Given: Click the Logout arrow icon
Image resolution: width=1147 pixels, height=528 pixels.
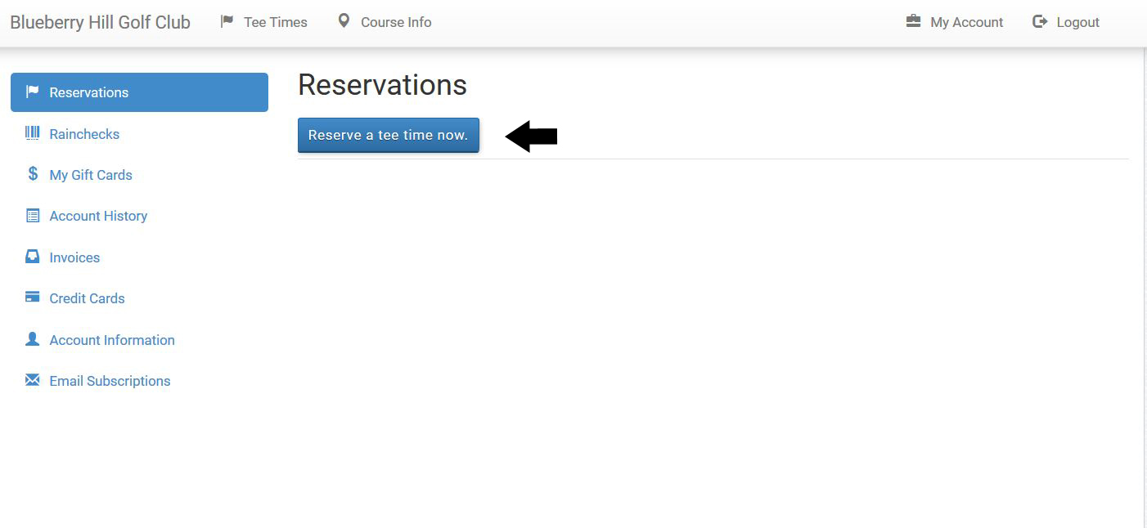Looking at the screenshot, I should coord(1040,22).
